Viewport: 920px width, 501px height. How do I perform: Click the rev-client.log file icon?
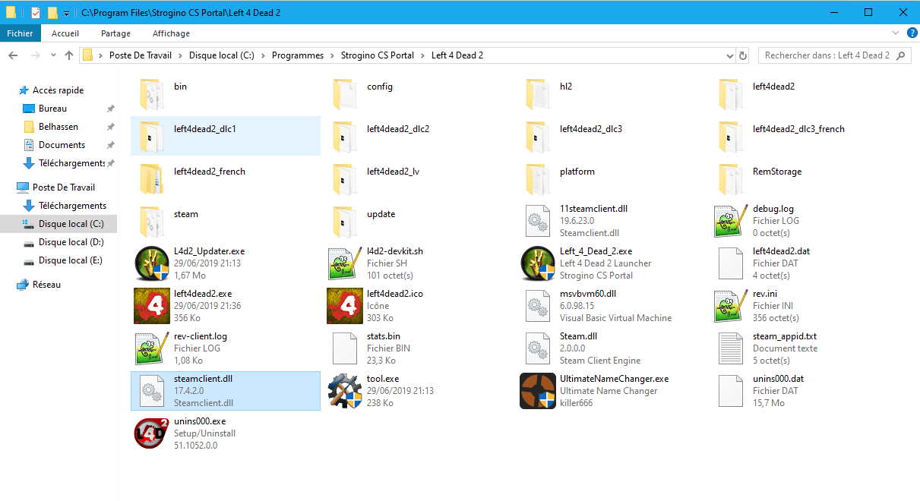coord(152,348)
